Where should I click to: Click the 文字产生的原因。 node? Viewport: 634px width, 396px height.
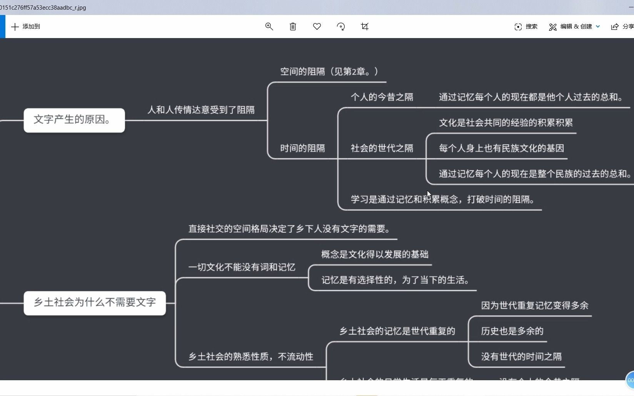click(74, 120)
